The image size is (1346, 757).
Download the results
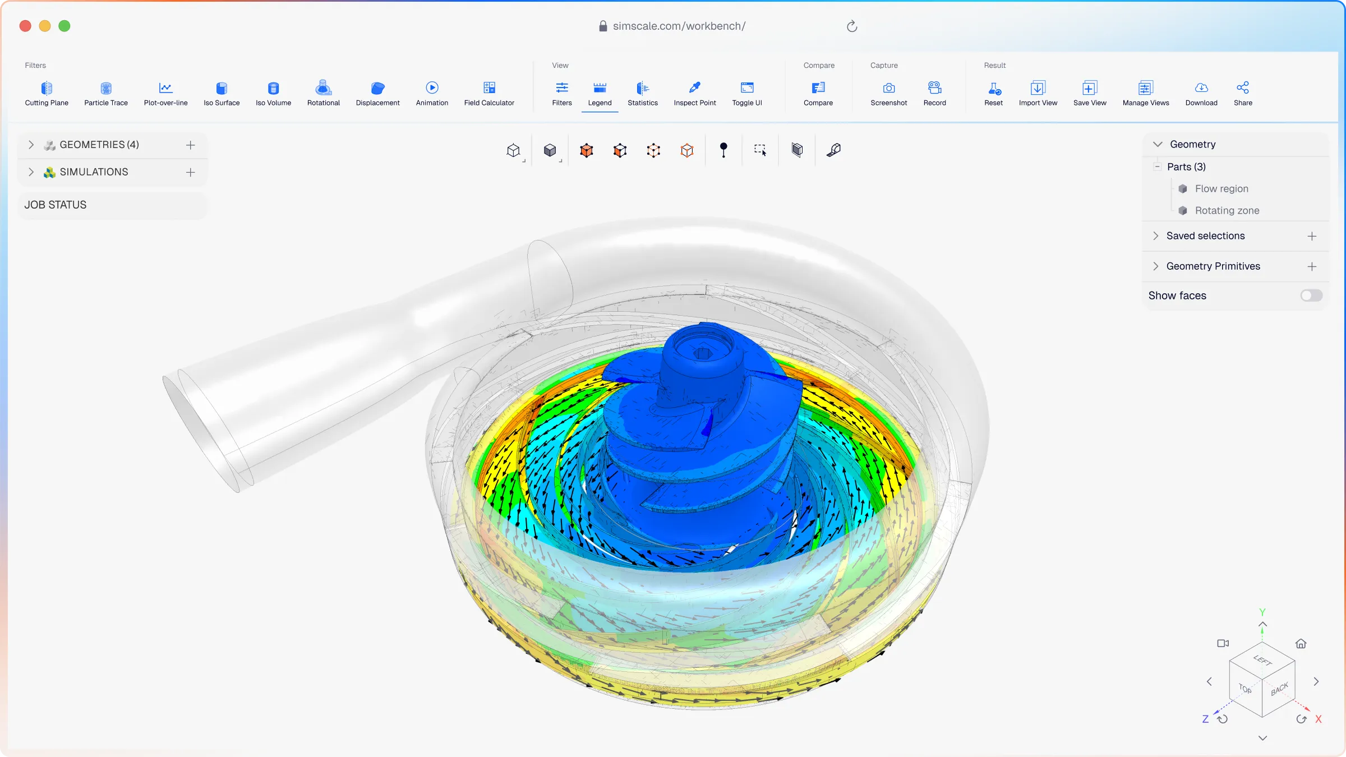(x=1201, y=93)
